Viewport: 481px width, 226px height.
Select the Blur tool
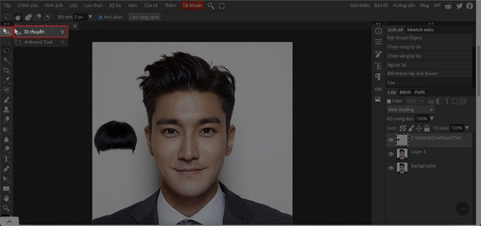pos(6,139)
